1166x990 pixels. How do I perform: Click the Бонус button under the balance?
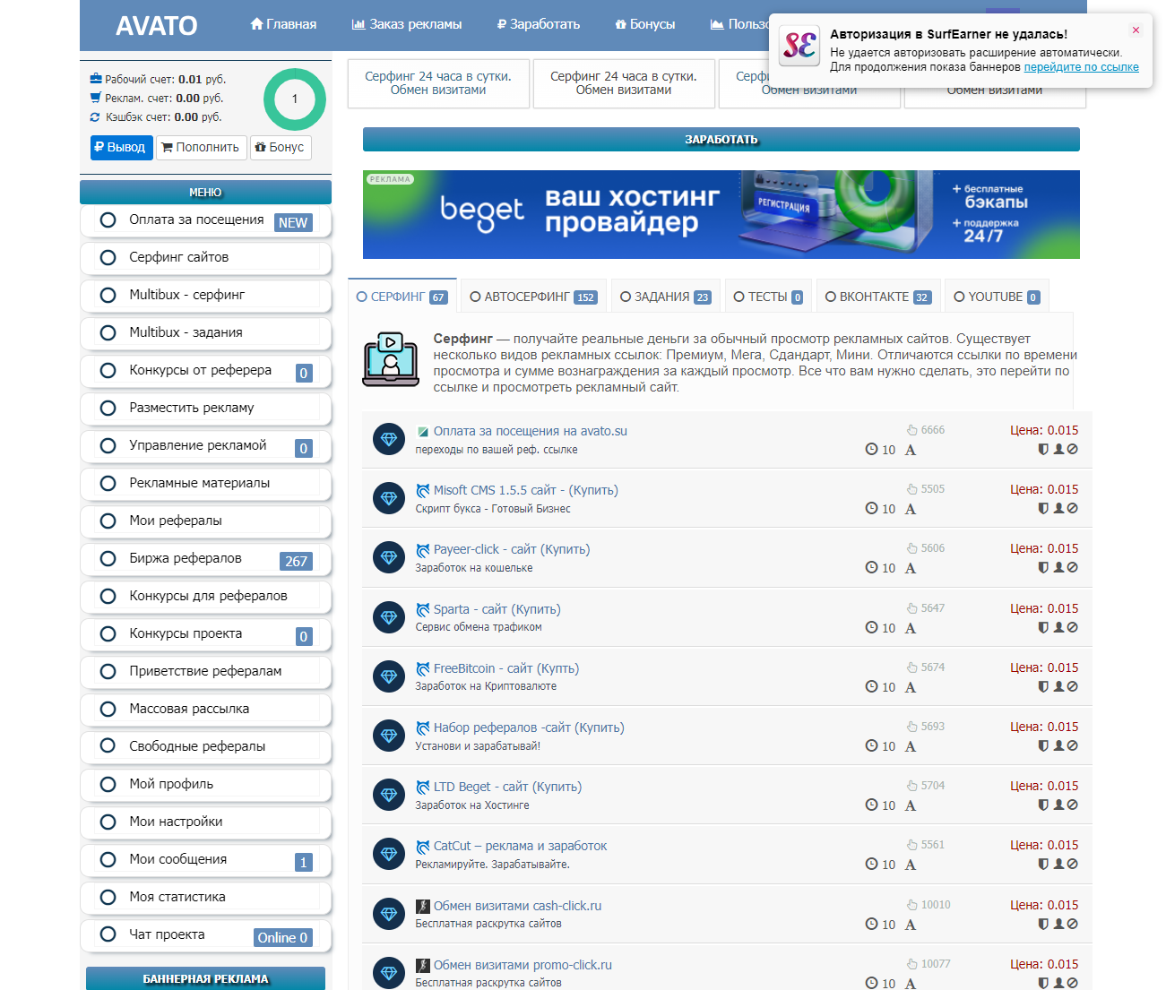(281, 148)
